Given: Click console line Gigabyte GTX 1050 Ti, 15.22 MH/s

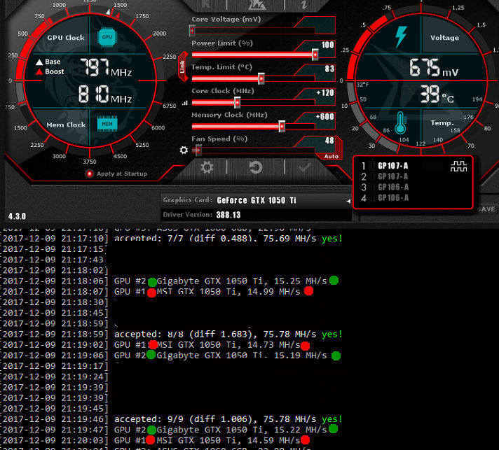Looking at the screenshot, I should coord(221,430).
